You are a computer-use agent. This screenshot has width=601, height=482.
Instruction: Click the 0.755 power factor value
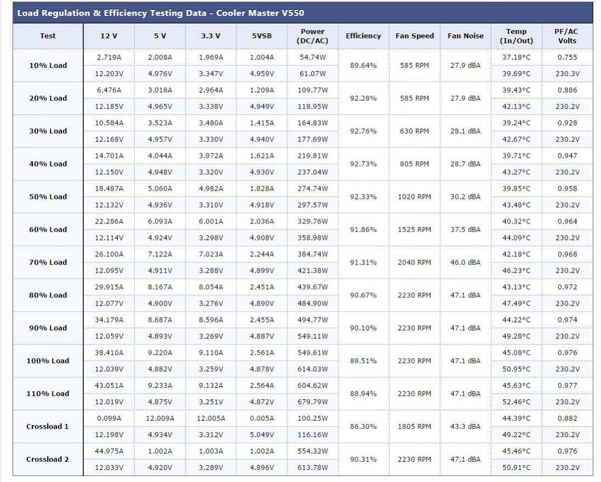(x=567, y=58)
